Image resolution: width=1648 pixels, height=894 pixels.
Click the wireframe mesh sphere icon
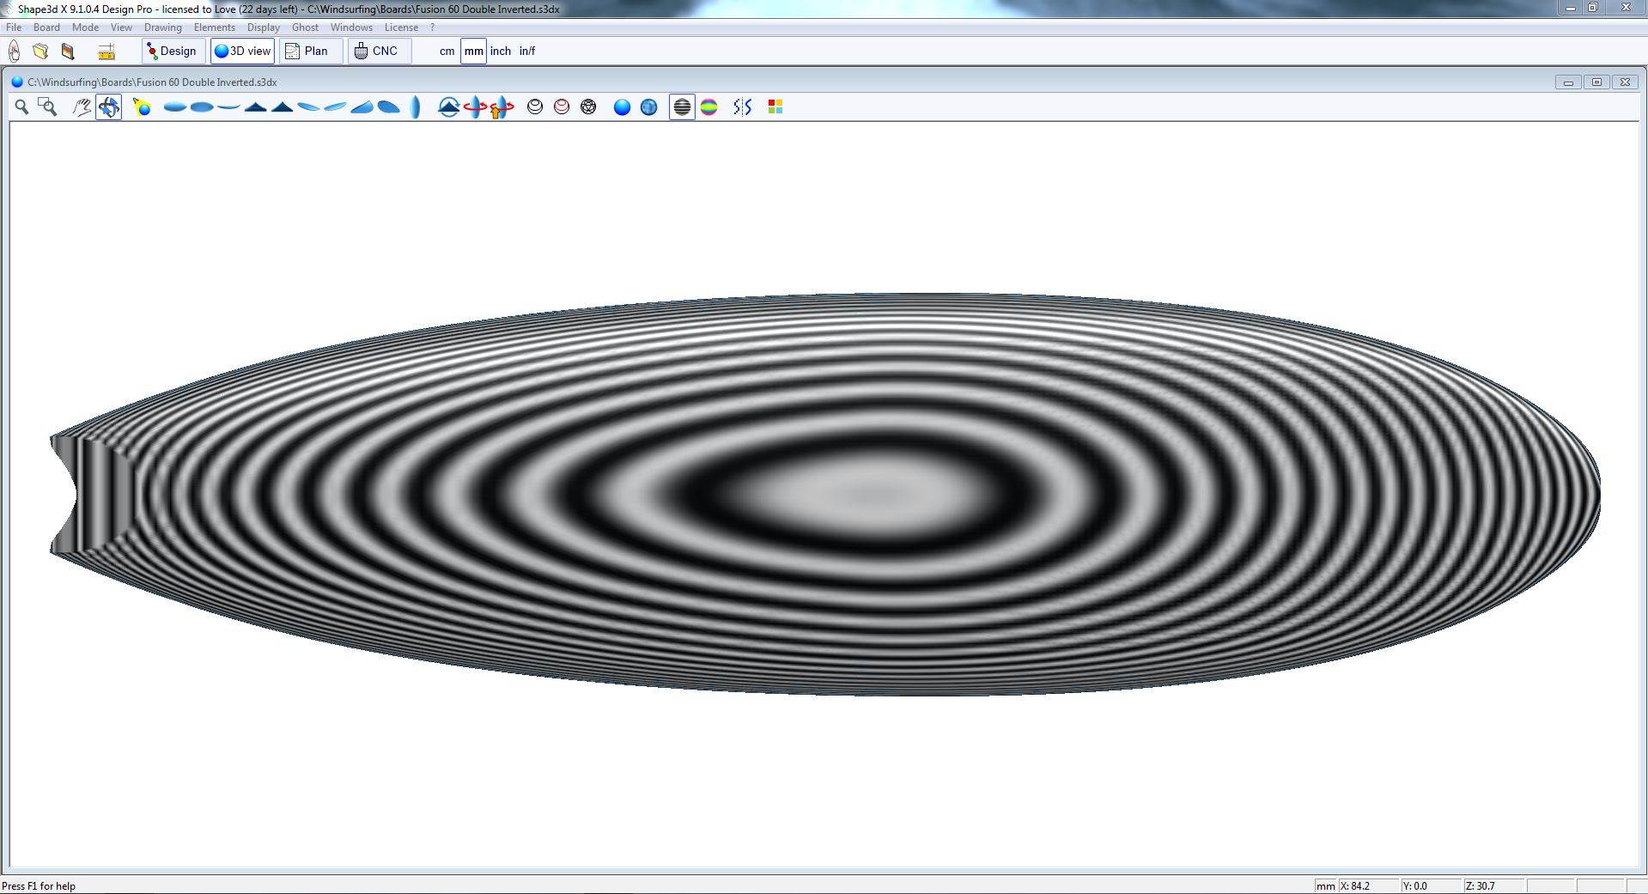pyautogui.click(x=588, y=107)
